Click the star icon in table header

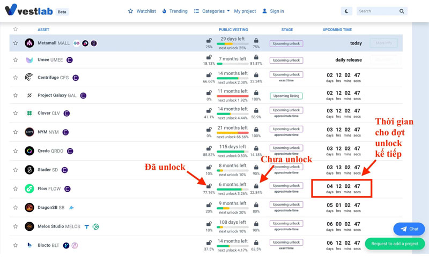coord(16,29)
